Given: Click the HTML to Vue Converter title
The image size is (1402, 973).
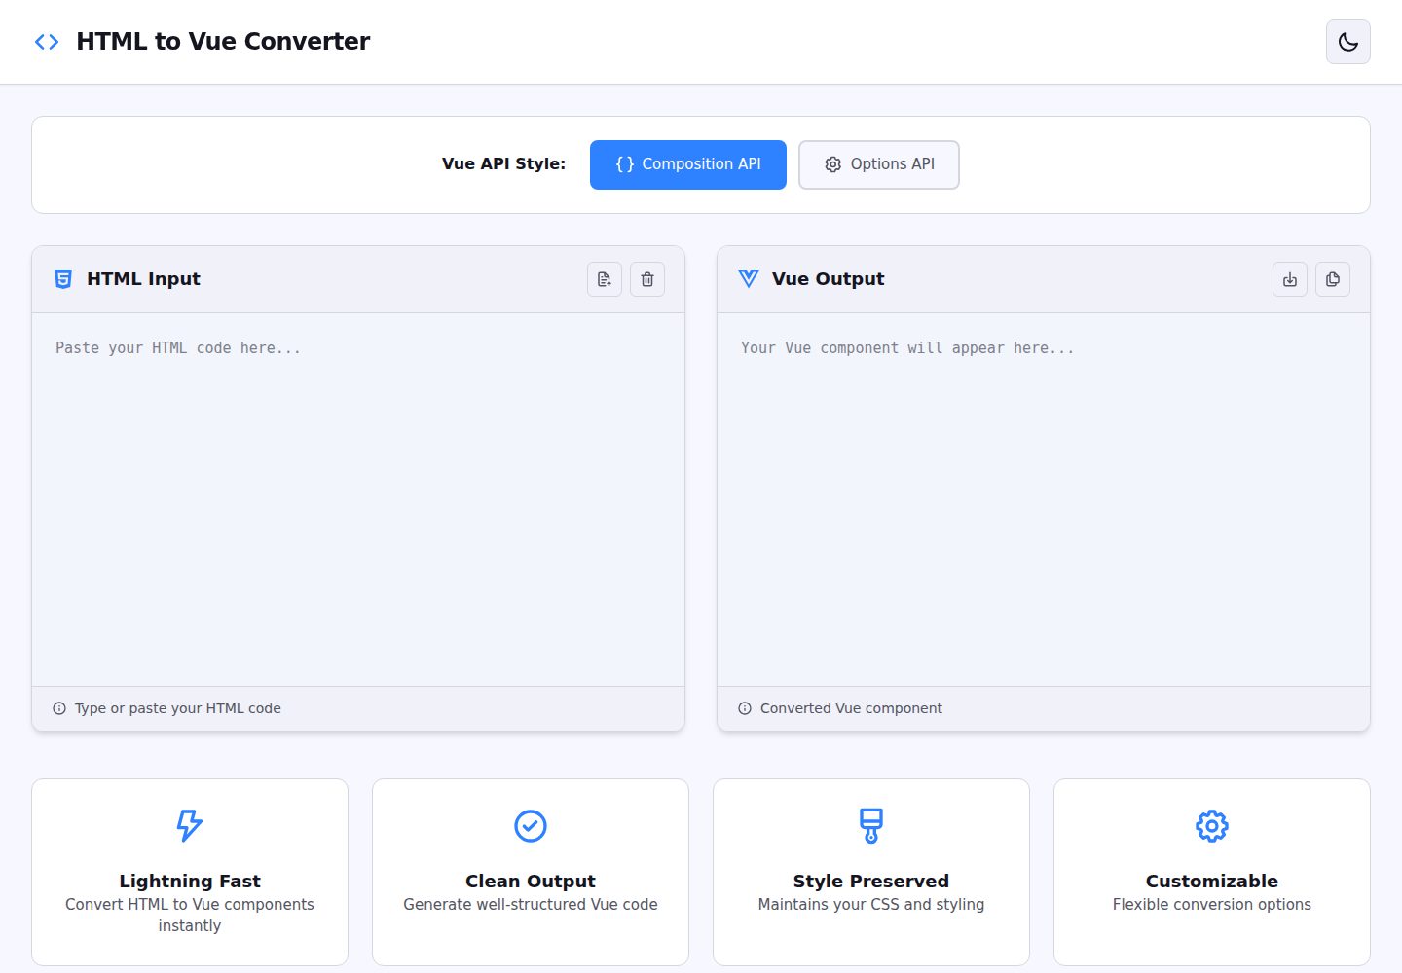Looking at the screenshot, I should [223, 42].
